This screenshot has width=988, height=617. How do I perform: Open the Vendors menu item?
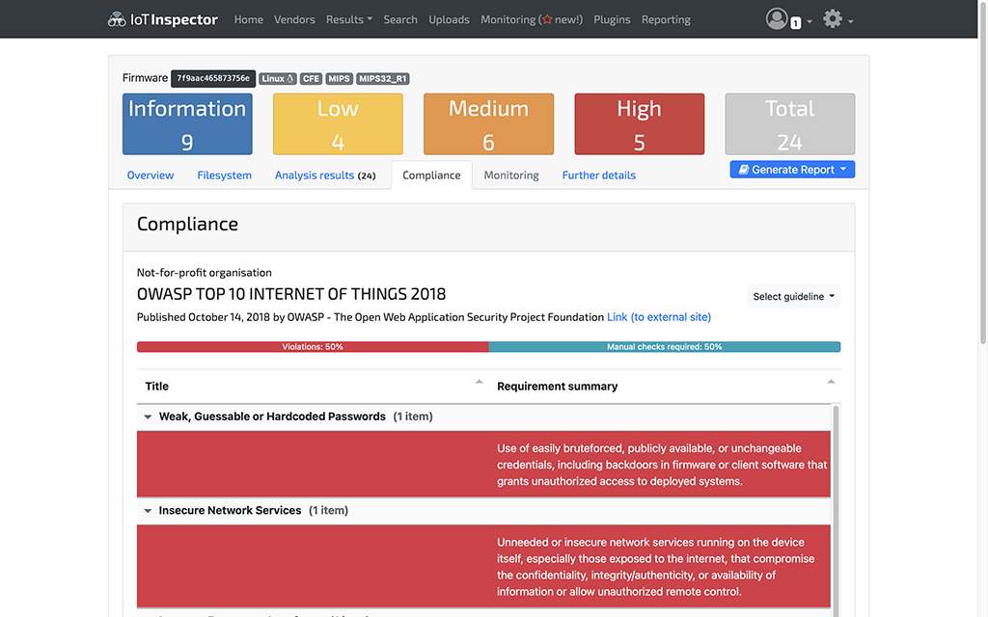(x=294, y=19)
